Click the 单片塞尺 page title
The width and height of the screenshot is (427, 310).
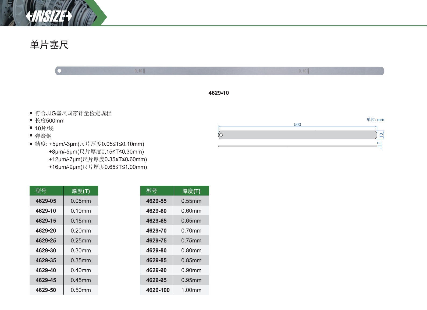(49, 45)
